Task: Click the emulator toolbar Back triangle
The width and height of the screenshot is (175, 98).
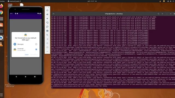Action: coord(47,39)
